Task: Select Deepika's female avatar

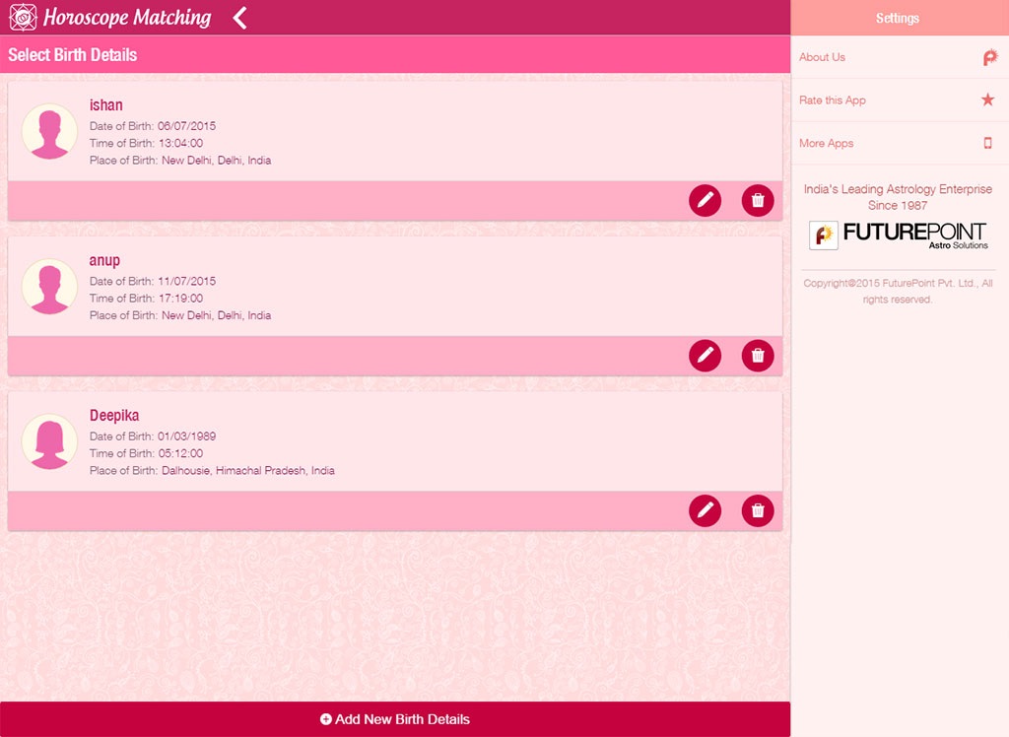Action: click(x=49, y=441)
